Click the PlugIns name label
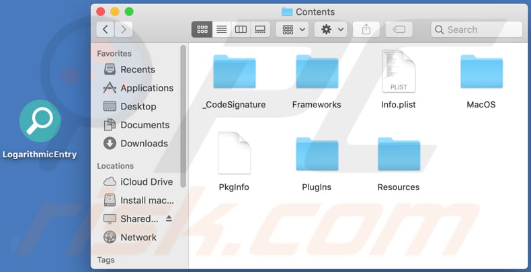Image resolution: width=531 pixels, height=272 pixels. (x=317, y=187)
